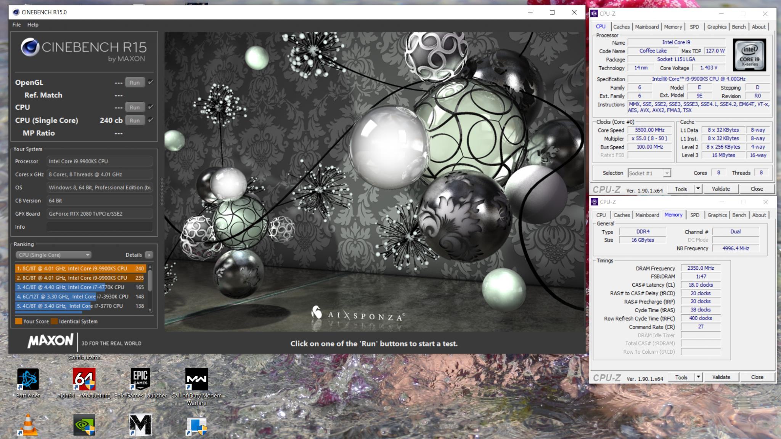The height and width of the screenshot is (439, 781).
Task: Run the CPU (Single Core) benchmark
Action: point(135,120)
